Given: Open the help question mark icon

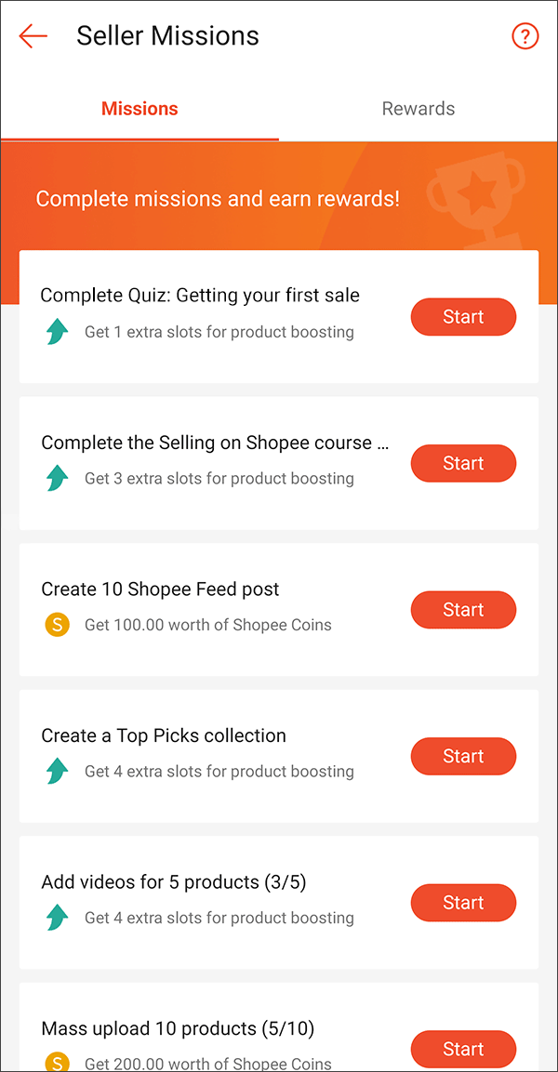Looking at the screenshot, I should point(525,36).
